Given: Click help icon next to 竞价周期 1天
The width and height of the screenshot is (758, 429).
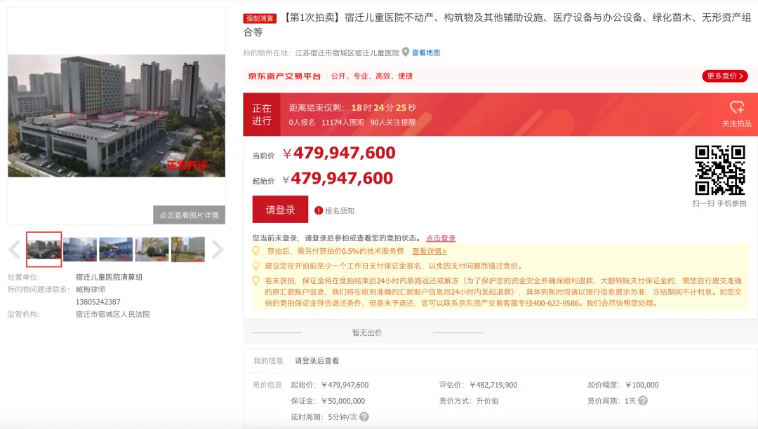Looking at the screenshot, I should click(x=643, y=401).
